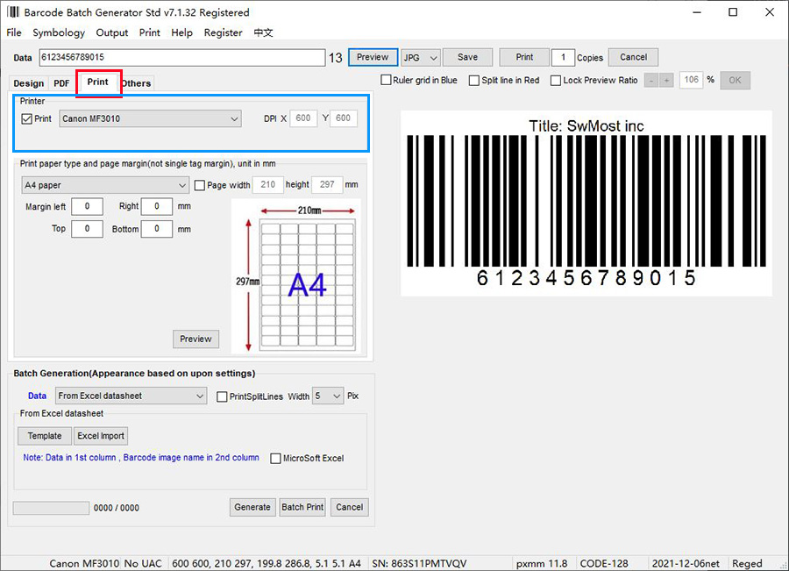Click the minus preview ratio button
The width and height of the screenshot is (789, 571).
651,80
